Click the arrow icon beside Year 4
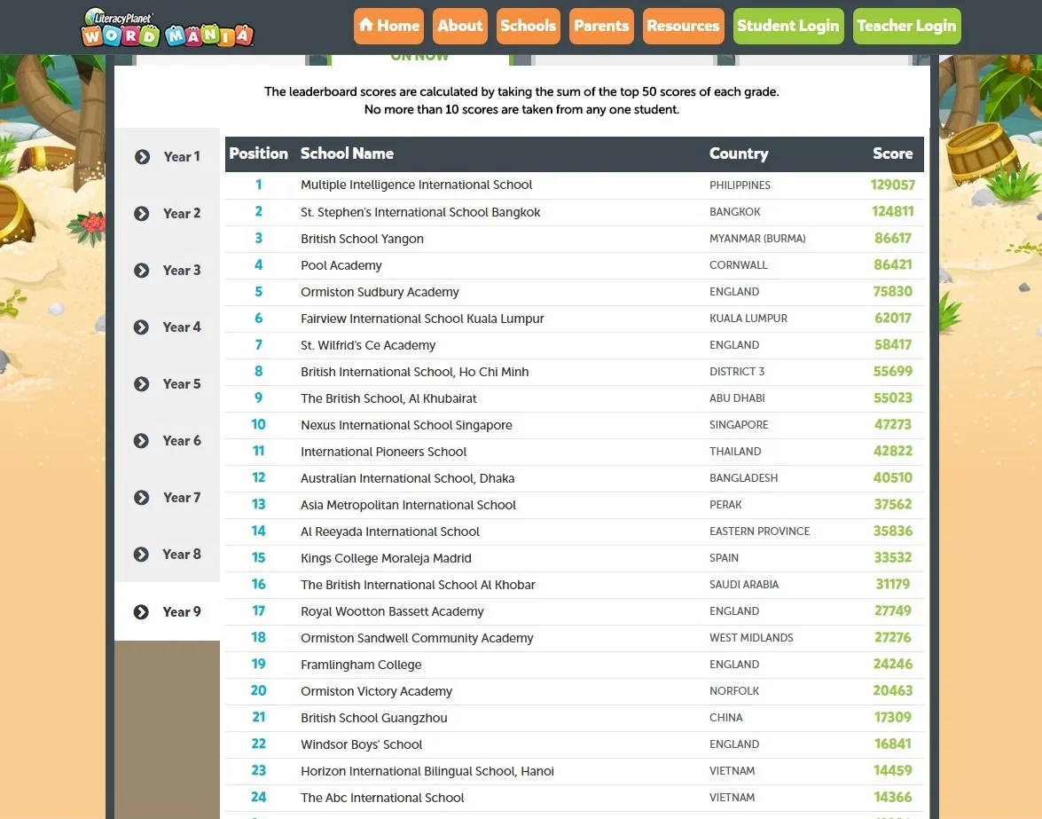This screenshot has height=819, width=1042. 142,327
